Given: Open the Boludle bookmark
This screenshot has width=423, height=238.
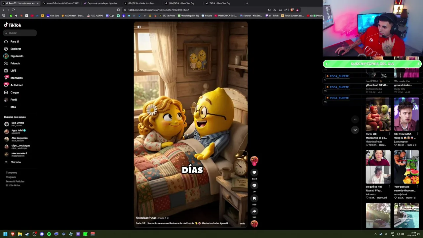Looking at the screenshot, I should (207, 16).
